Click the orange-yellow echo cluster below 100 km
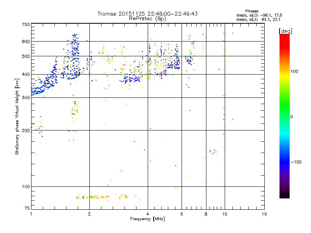 (108, 197)
